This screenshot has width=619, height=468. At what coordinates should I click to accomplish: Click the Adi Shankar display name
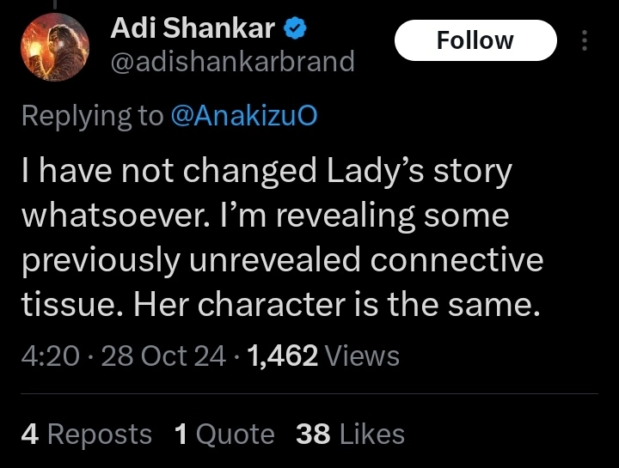coord(193,28)
